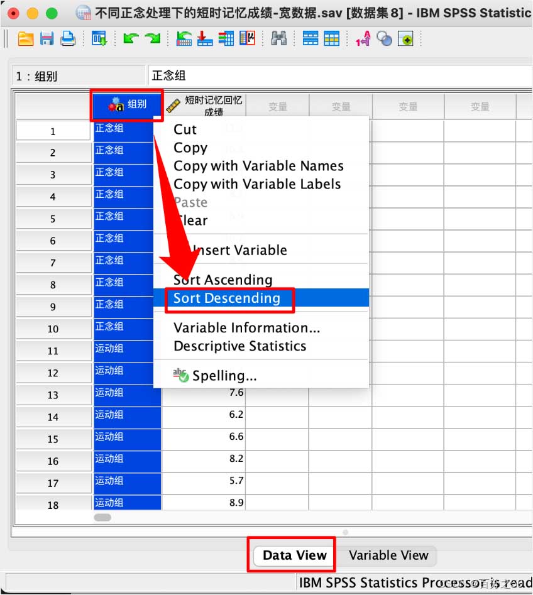Select the 短时记忆回忆成绩 column header
The width and height of the screenshot is (533, 595).
205,105
